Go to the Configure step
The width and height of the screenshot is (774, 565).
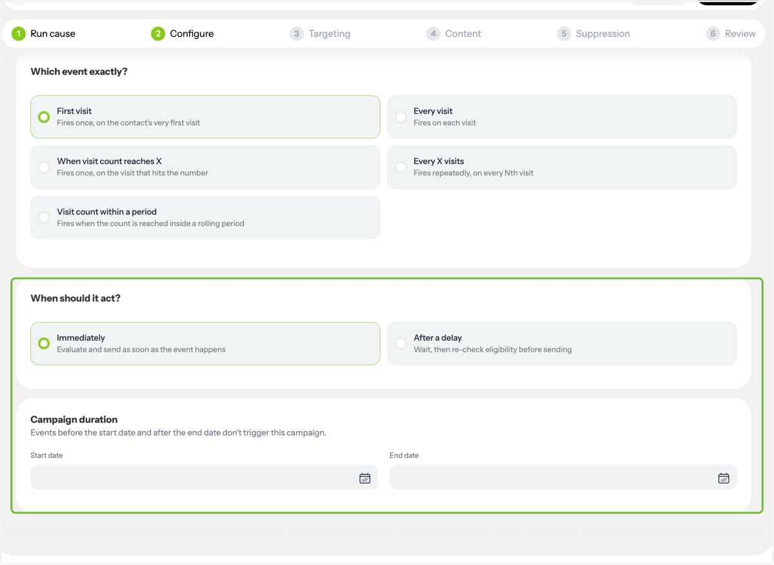(x=183, y=34)
